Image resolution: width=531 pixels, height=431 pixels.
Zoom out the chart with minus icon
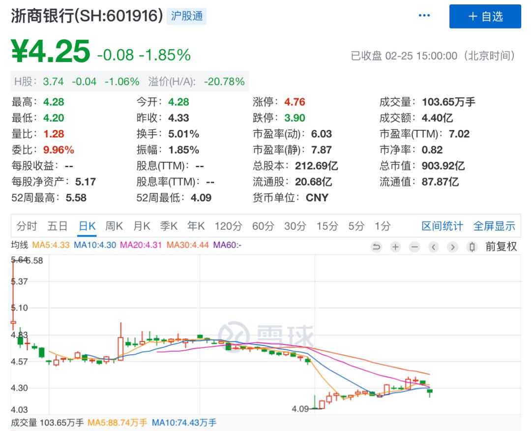pos(414,247)
